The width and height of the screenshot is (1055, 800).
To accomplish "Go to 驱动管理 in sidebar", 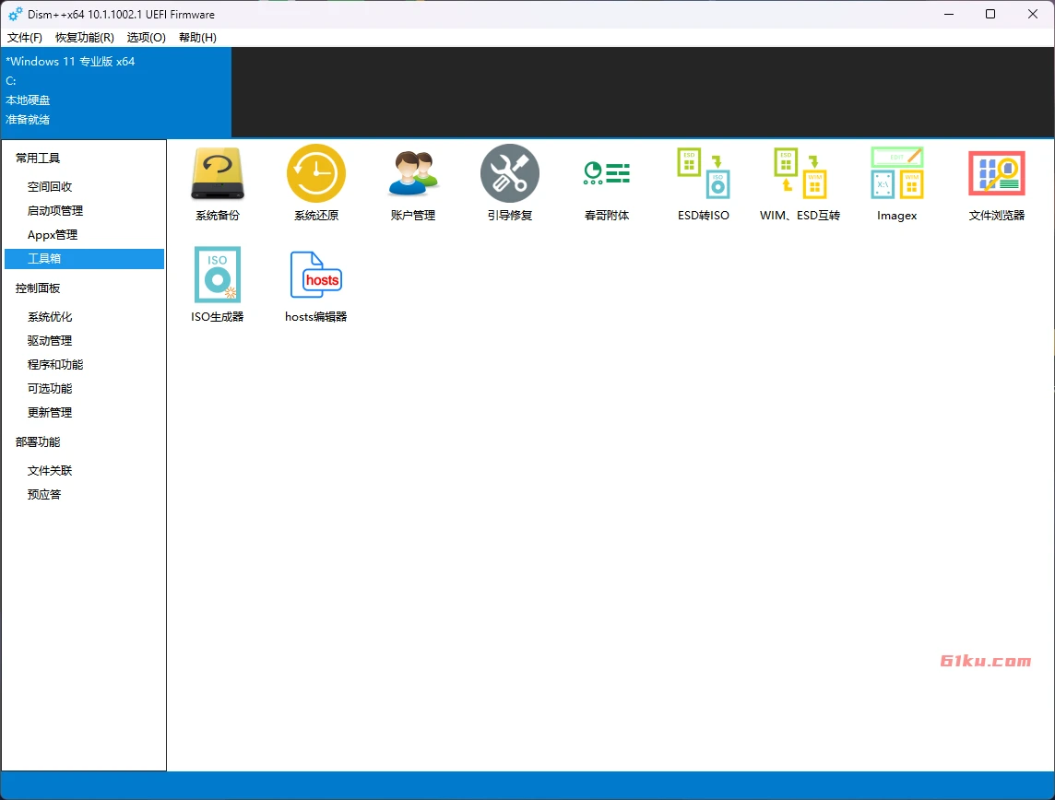I will click(x=50, y=341).
